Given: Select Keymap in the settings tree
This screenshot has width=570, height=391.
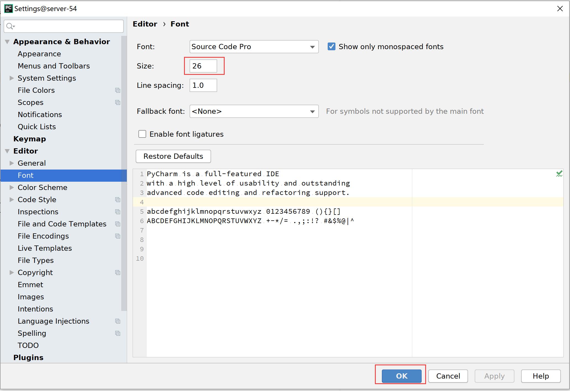Looking at the screenshot, I should point(30,139).
